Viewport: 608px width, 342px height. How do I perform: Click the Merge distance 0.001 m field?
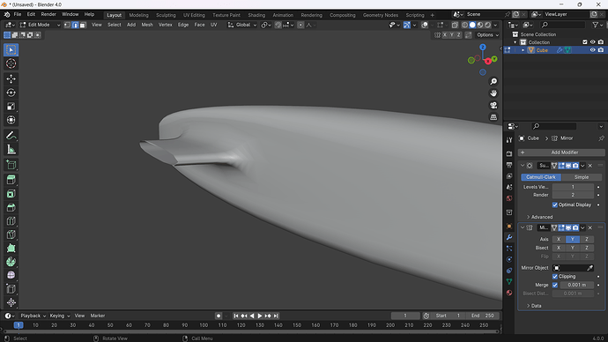pos(577,285)
